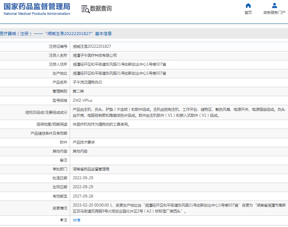The width and height of the screenshot is (288, 227).
Task: Open the 详情 link in the 注 row
Action: pos(76,220)
